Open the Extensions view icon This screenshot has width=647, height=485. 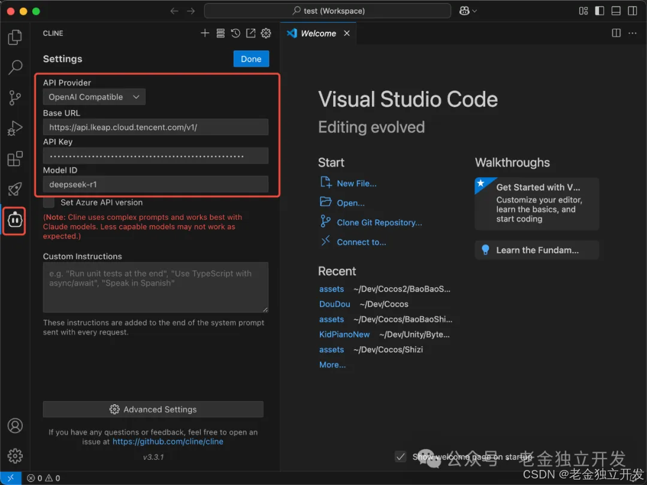pyautogui.click(x=15, y=159)
